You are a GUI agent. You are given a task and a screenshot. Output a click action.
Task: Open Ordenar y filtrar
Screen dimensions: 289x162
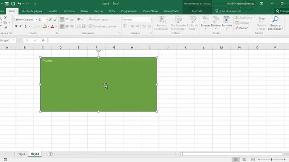261,23
